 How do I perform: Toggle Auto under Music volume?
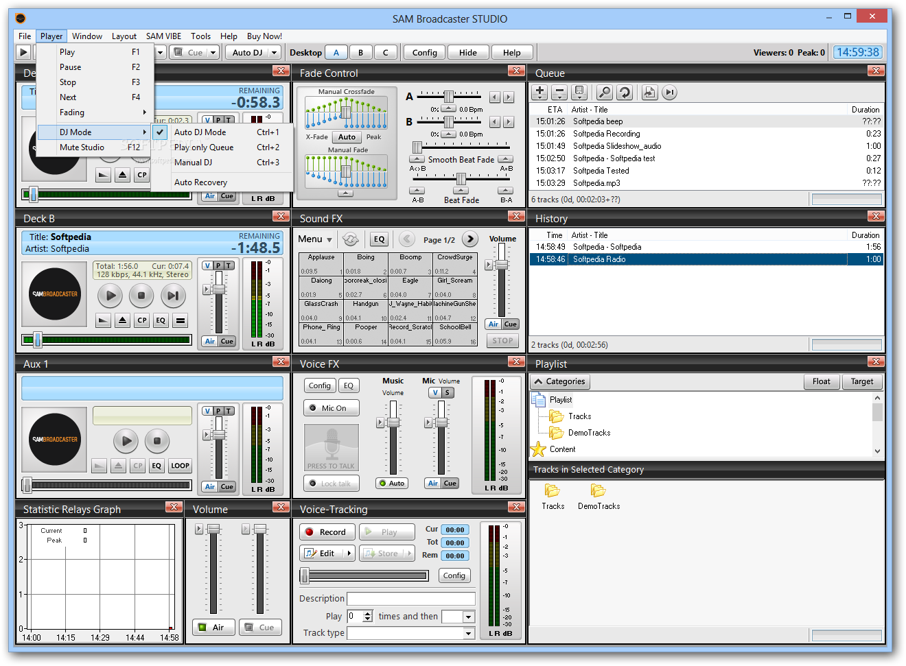[x=392, y=484]
